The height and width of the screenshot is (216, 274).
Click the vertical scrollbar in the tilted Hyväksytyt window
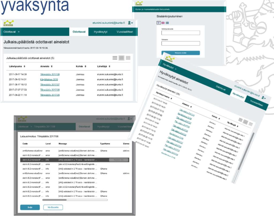[243, 158]
